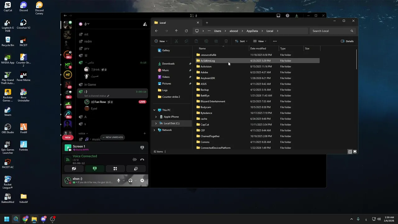This screenshot has height=224, width=398.
Task: Select the hidusbf folder on desktop
Action: coord(24,198)
